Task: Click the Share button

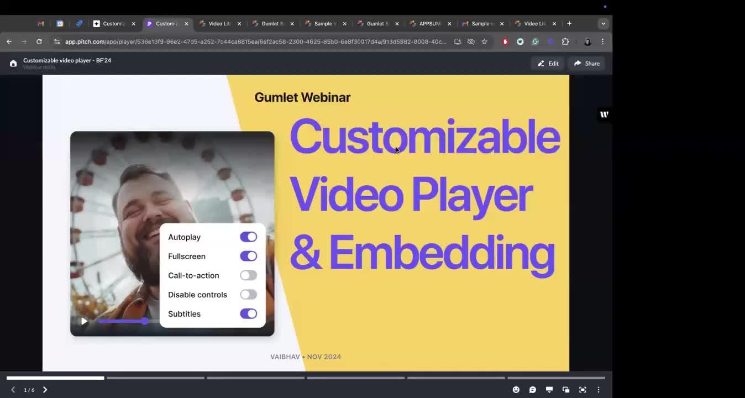Action: [x=586, y=64]
